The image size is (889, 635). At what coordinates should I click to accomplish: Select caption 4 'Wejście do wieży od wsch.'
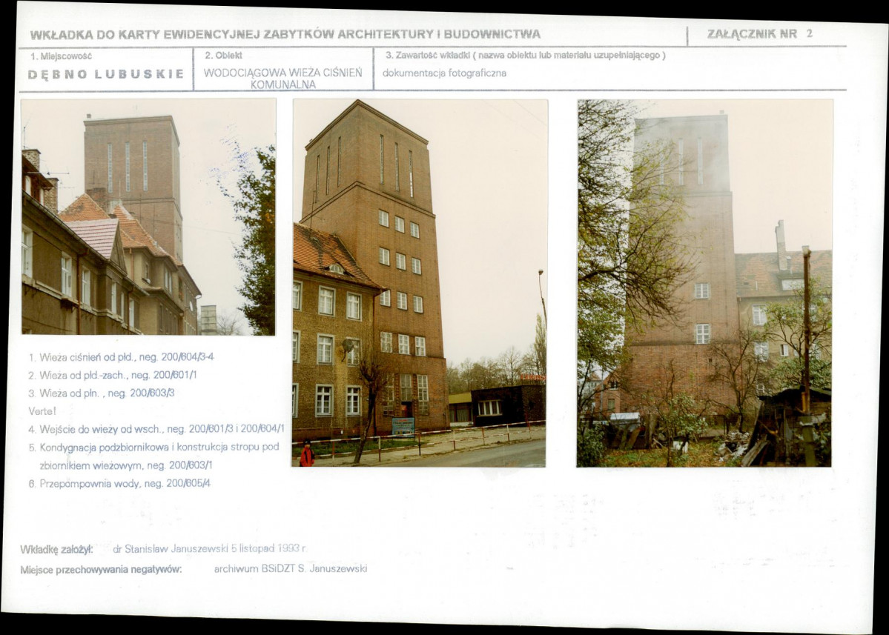[156, 428]
